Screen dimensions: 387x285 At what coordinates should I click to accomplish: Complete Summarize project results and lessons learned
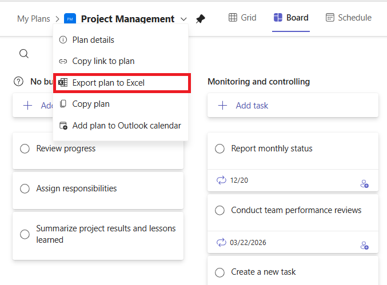(x=25, y=234)
